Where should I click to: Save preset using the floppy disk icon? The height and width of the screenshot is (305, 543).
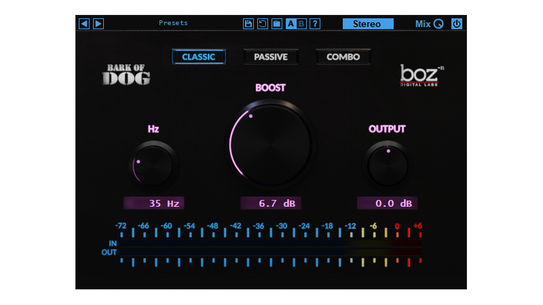248,24
